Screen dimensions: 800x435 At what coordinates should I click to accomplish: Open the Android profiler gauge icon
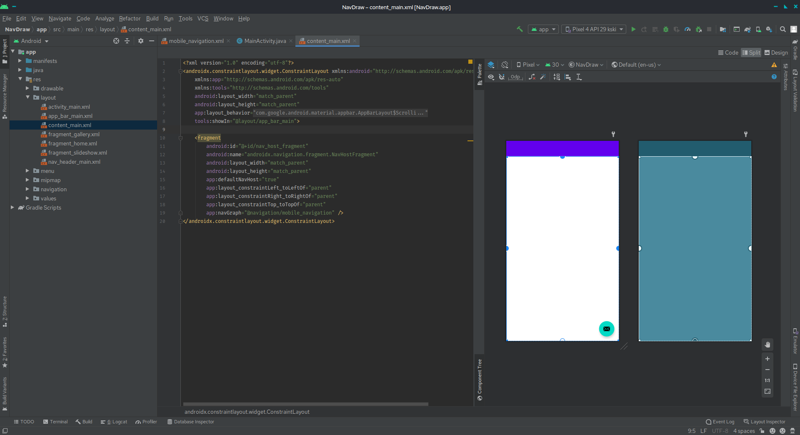687,30
